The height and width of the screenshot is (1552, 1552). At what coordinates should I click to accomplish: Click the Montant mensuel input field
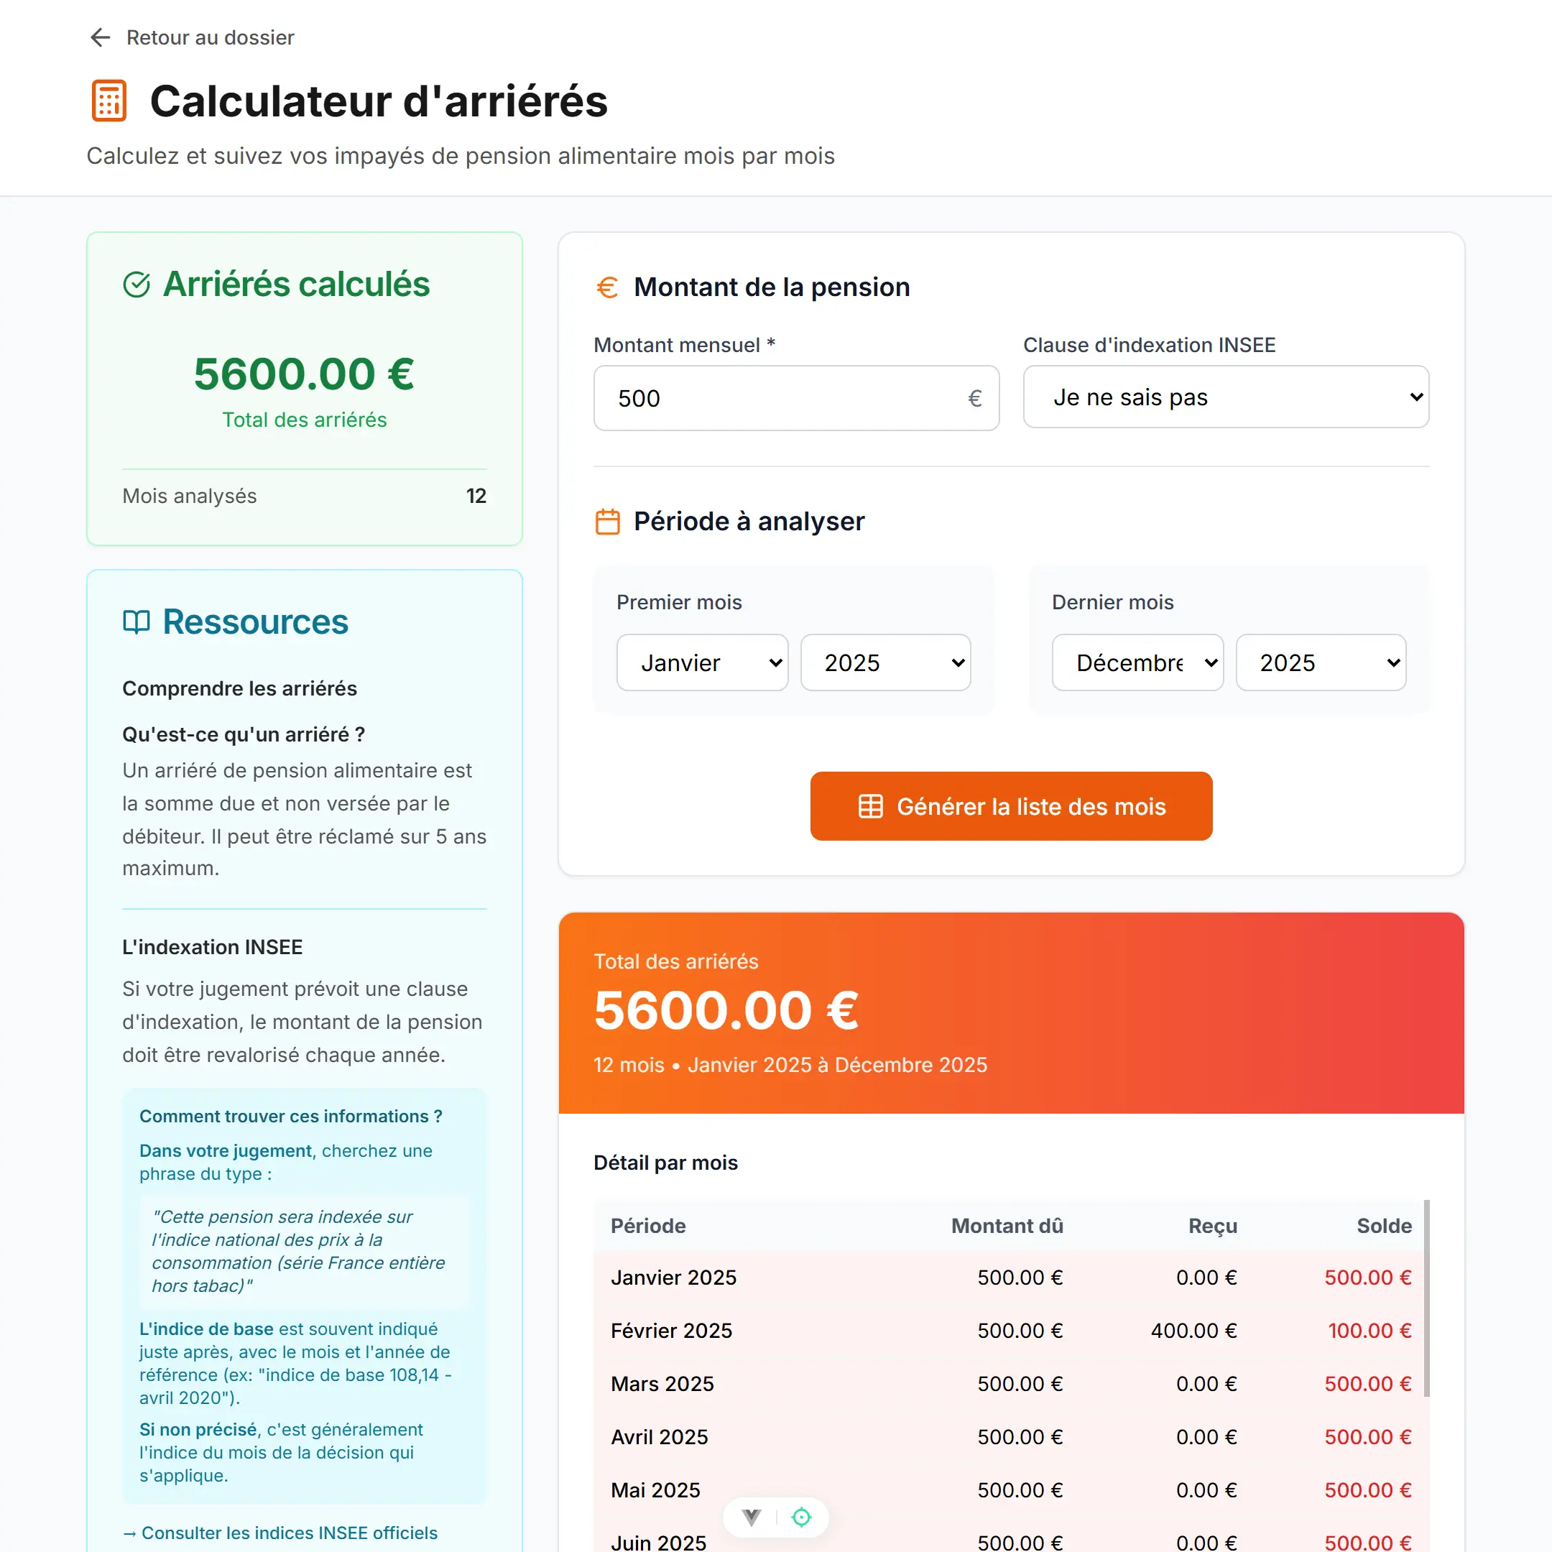(795, 397)
